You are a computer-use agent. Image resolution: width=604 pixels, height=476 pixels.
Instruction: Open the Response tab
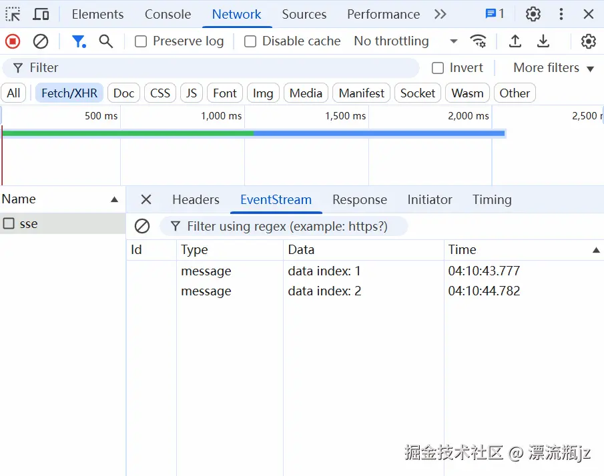point(359,199)
